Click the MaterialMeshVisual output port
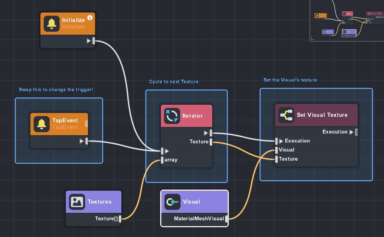The height and width of the screenshot is (237, 384). click(x=227, y=219)
